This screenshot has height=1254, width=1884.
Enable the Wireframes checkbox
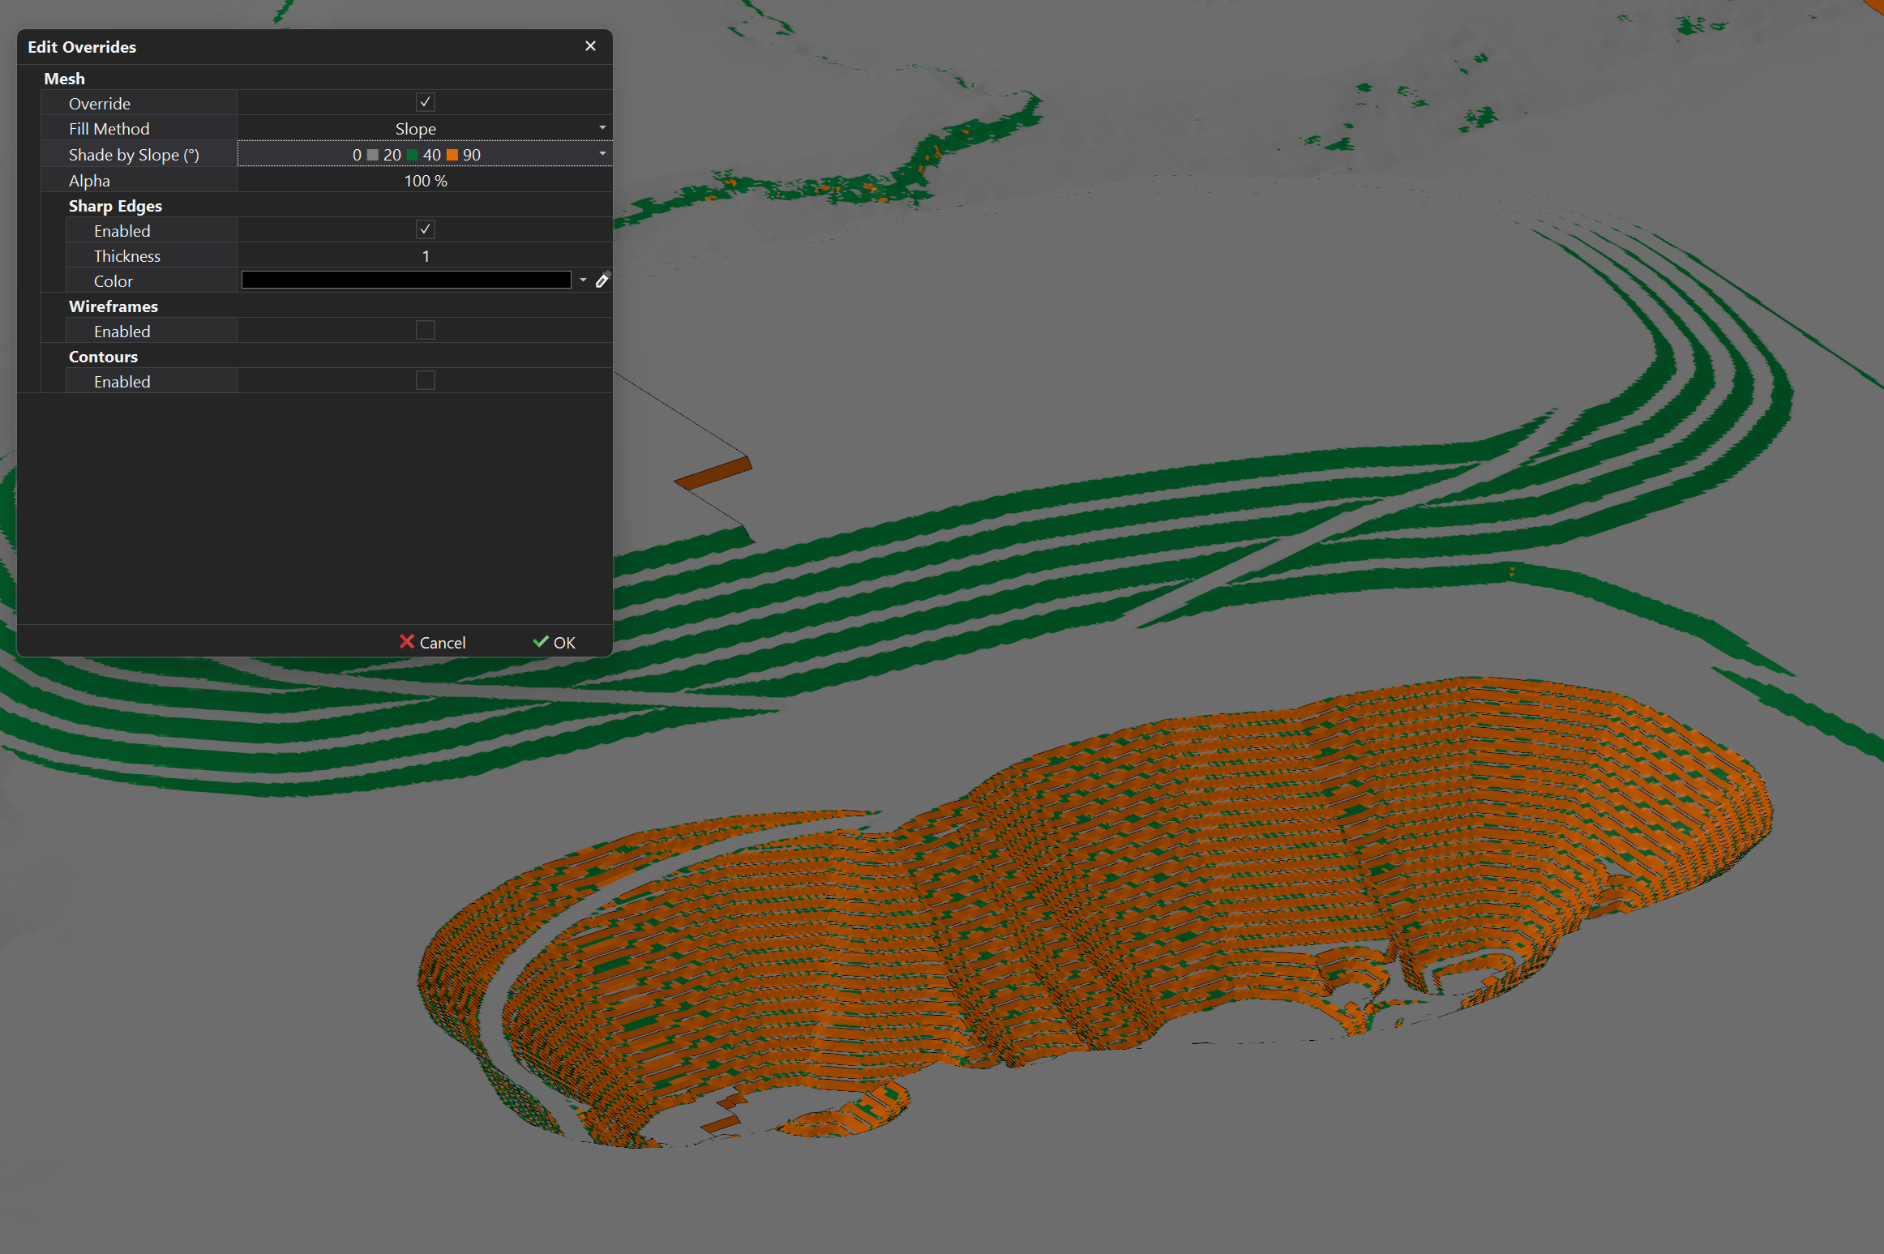[425, 330]
